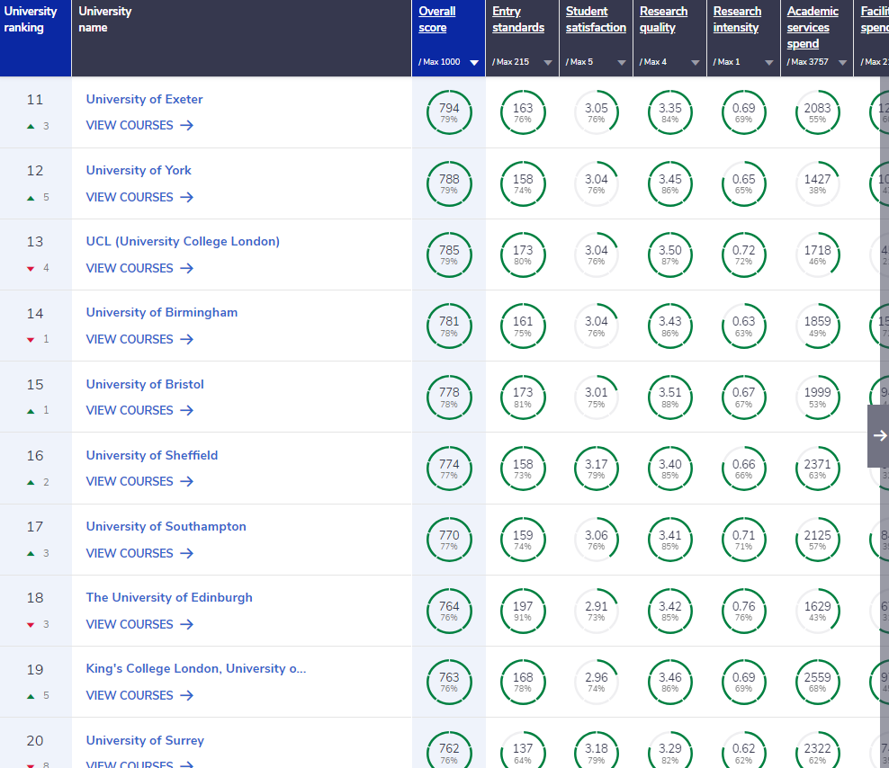889x768 pixels.
Task: Click the University ranking column header
Action: 36,38
